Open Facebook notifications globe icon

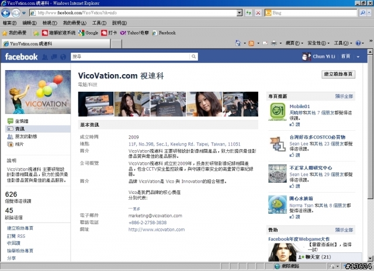coord(63,57)
